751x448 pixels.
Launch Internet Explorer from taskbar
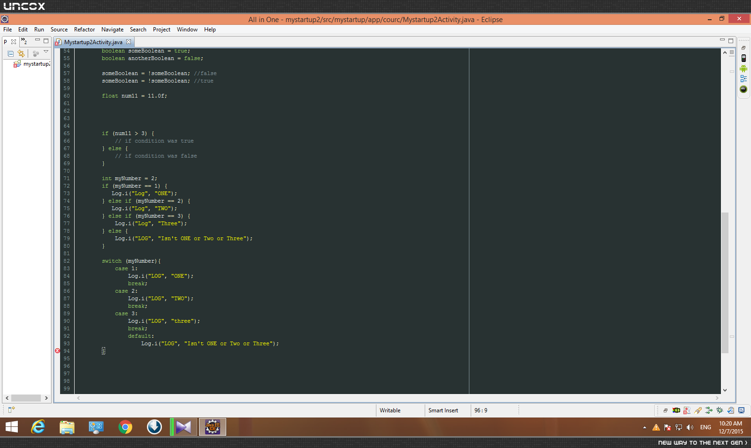click(x=38, y=427)
